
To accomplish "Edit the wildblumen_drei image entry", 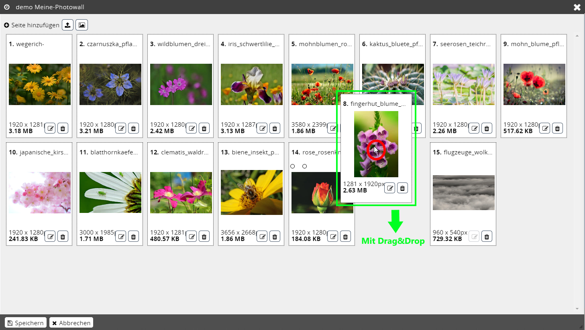I will pos(192,128).
